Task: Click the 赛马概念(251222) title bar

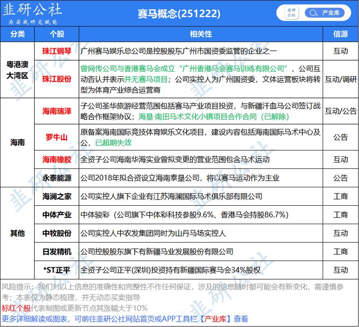Action: click(x=179, y=13)
